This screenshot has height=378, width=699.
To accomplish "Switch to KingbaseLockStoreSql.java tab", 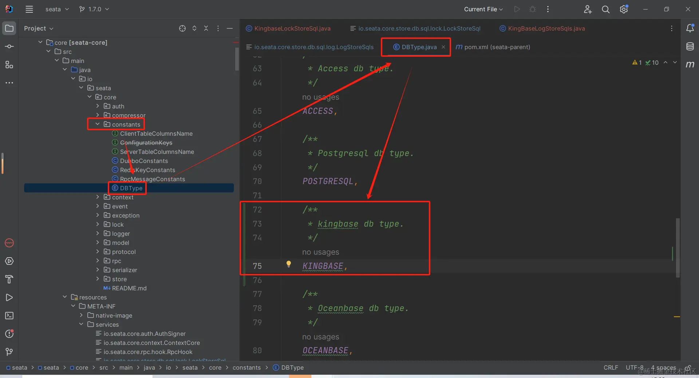I will tap(288, 28).
